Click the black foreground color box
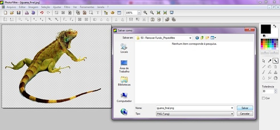 click(x=266, y=29)
